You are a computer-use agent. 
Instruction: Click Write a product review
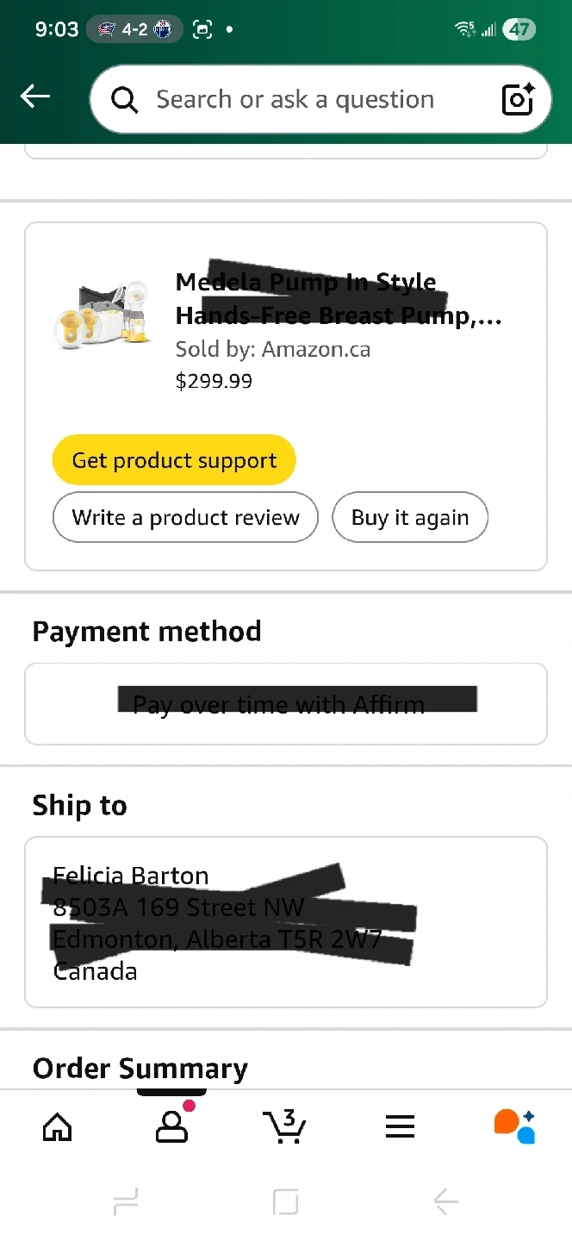pyautogui.click(x=185, y=517)
